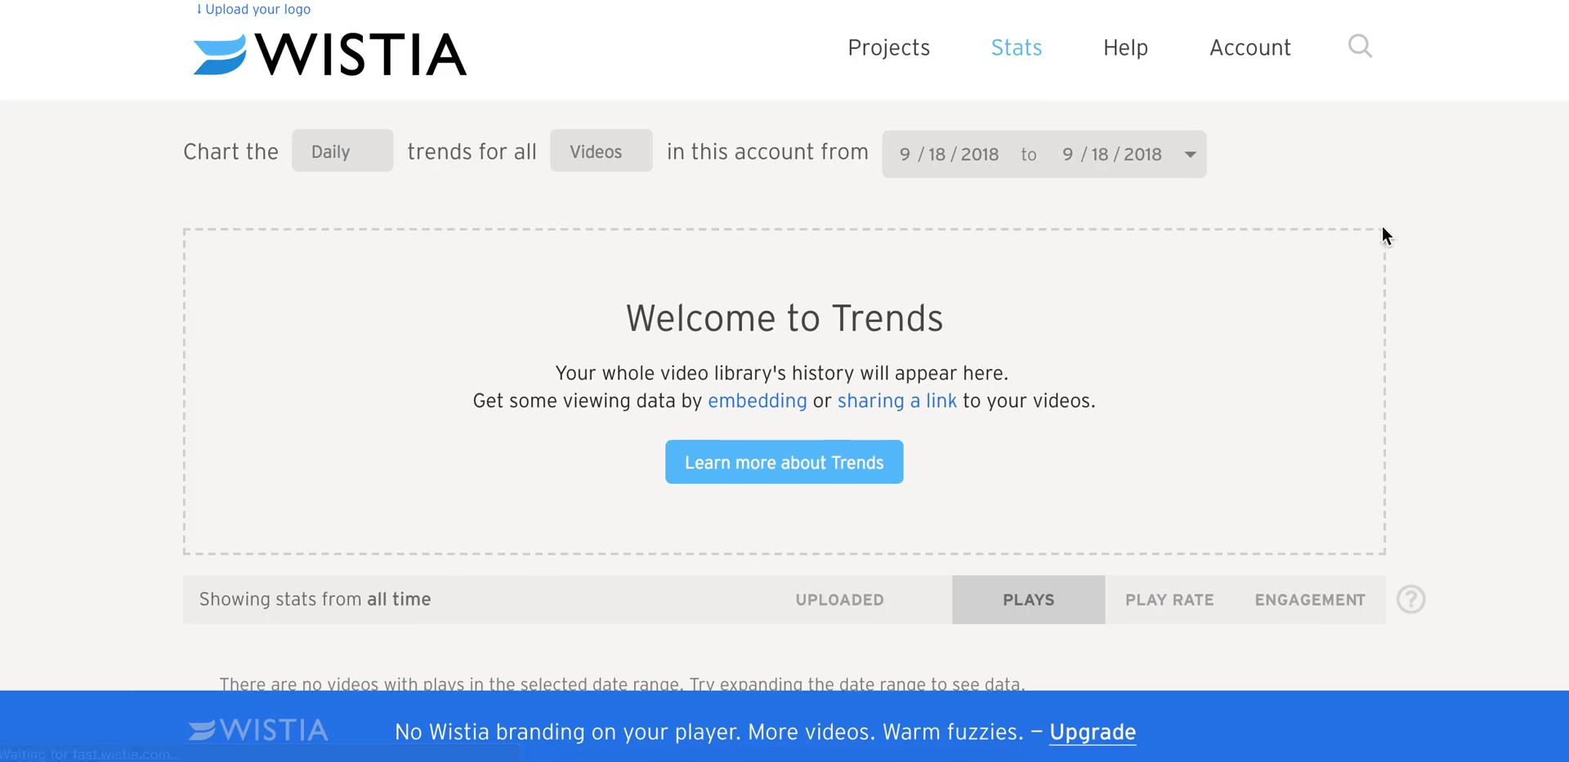
Task: Click the help question mark icon
Action: [x=1410, y=599]
